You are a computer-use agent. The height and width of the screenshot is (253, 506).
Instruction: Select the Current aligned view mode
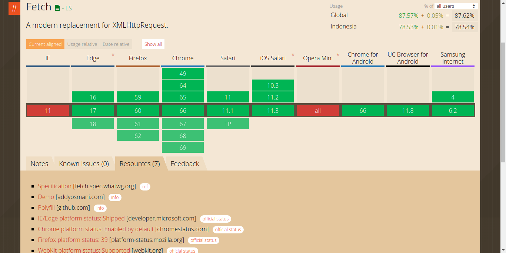45,44
